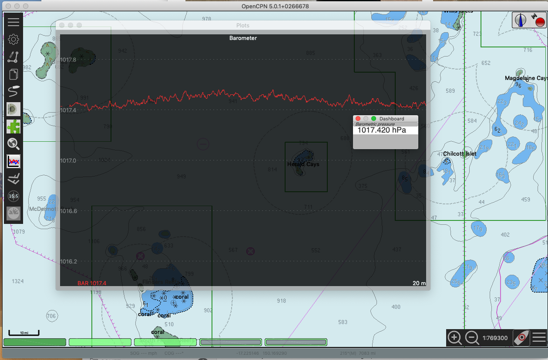Click the 1017.420 hPa pressure value
This screenshot has width=548, height=360.
(382, 130)
